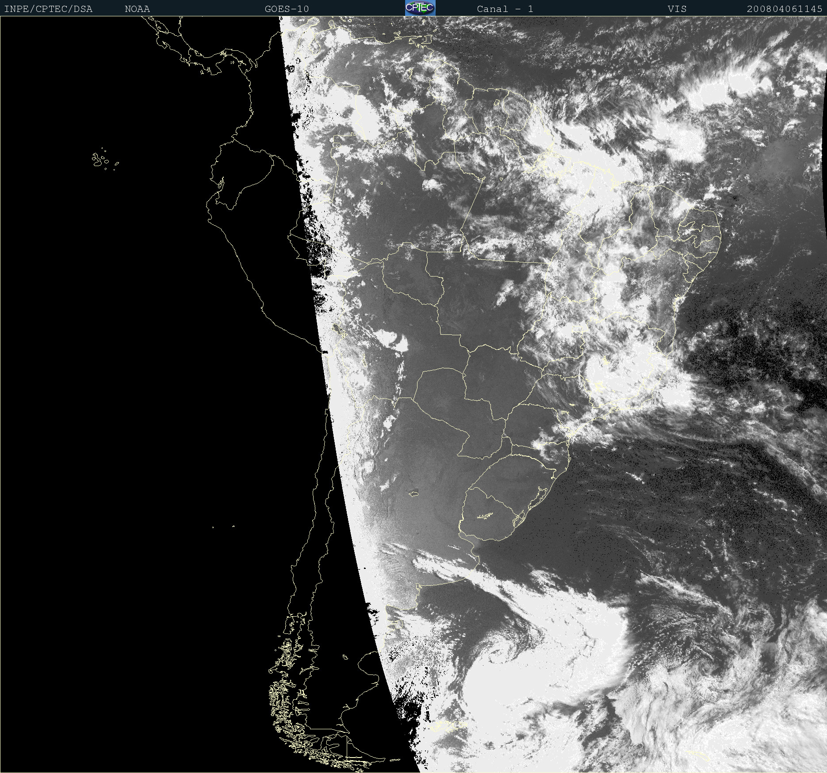Click the NOAA label in the header
The image size is (827, 773).
(x=137, y=9)
